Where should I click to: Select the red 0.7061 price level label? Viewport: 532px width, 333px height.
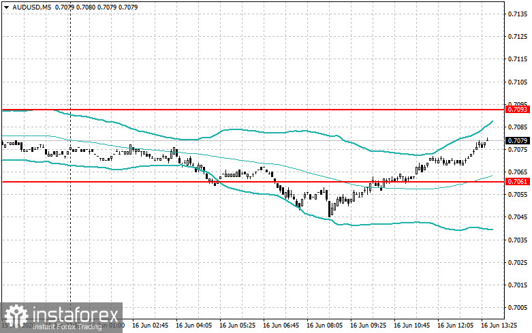pos(518,182)
